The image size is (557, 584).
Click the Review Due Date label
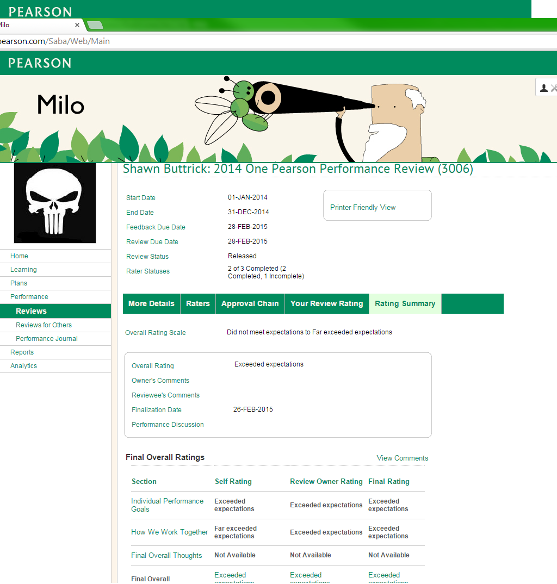[152, 242]
